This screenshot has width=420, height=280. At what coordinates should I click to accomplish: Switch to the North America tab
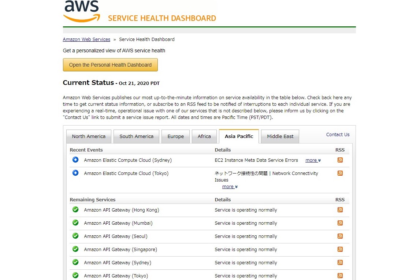click(89, 137)
